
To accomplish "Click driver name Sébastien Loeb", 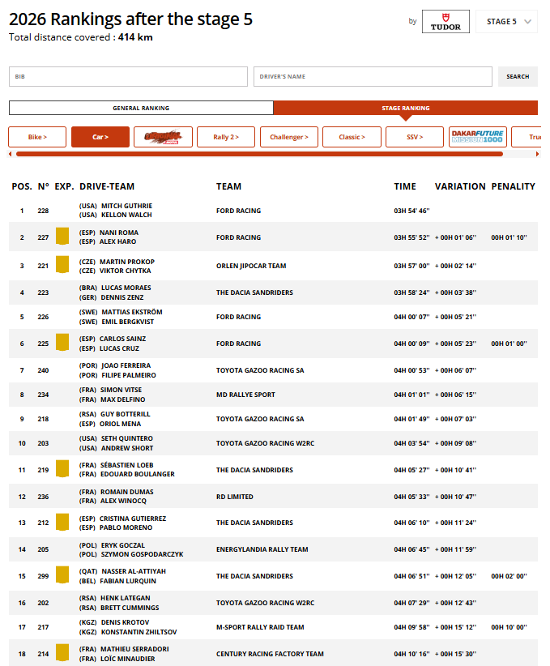I will 127,465.
